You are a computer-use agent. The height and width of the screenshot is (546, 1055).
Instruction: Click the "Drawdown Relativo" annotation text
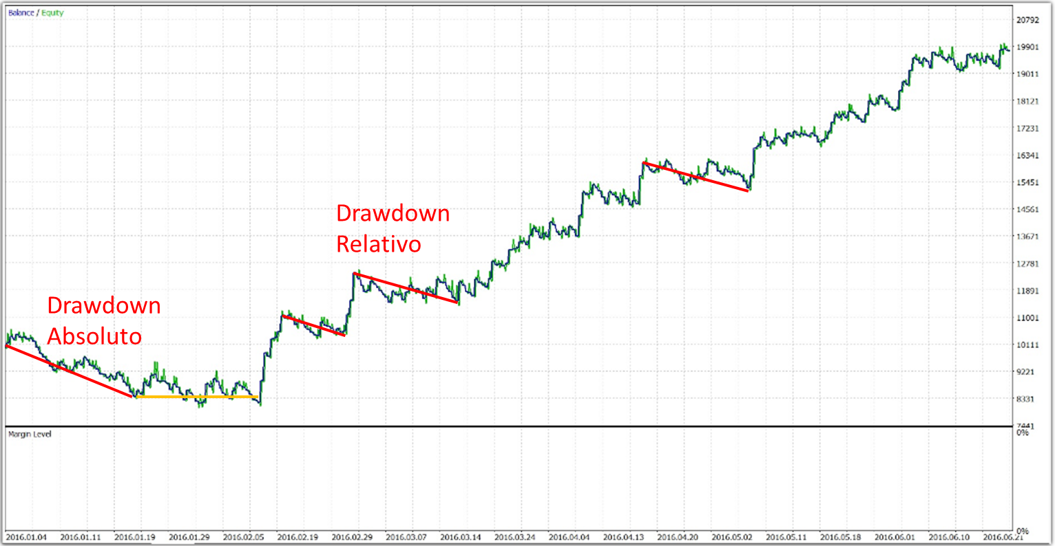point(393,228)
